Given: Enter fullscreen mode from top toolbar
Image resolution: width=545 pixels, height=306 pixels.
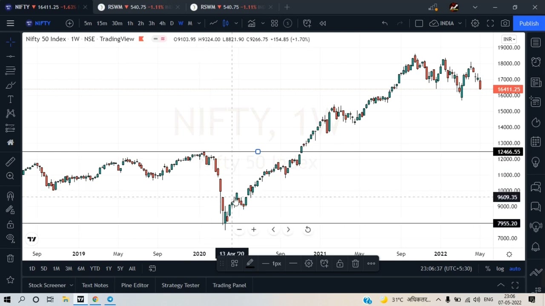Looking at the screenshot, I should pos(490,23).
